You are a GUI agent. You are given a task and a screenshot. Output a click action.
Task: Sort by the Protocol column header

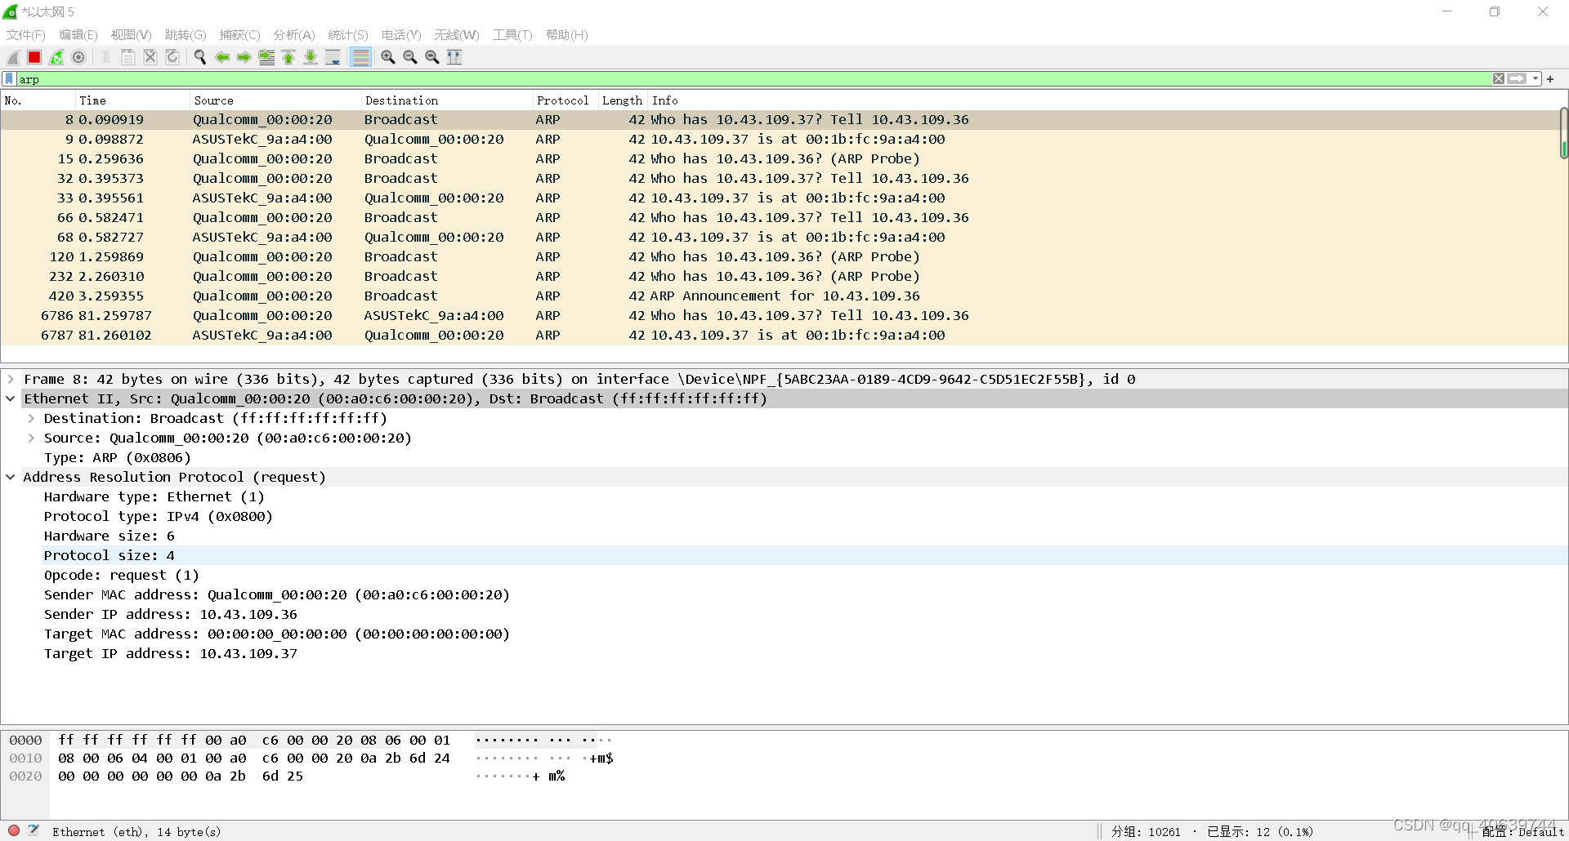click(565, 100)
